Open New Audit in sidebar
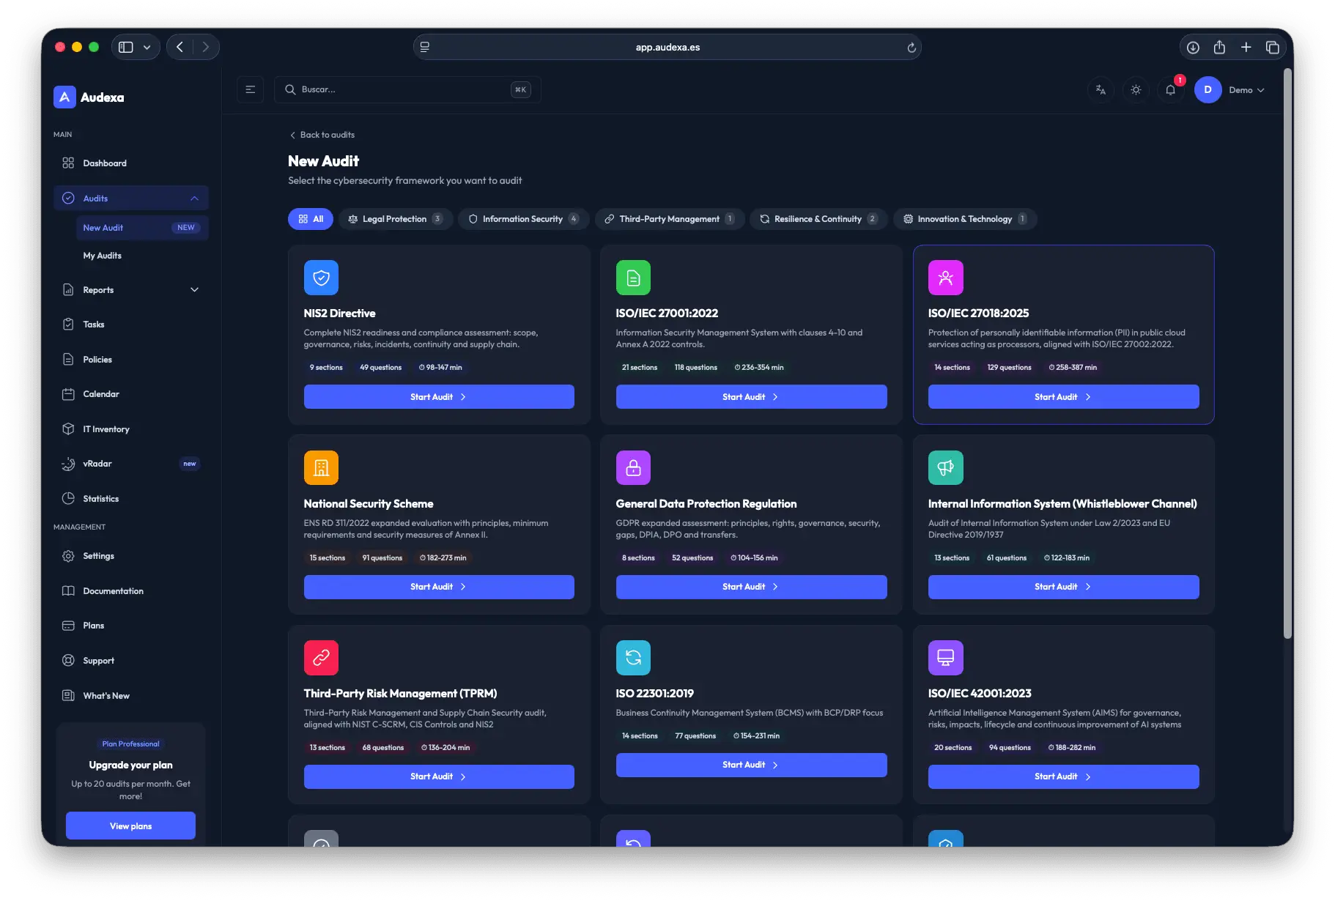Viewport: 1335px width, 901px height. click(x=142, y=228)
